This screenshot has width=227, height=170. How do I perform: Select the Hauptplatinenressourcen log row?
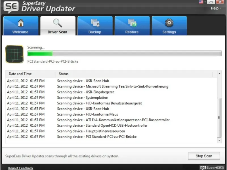coord(111,131)
